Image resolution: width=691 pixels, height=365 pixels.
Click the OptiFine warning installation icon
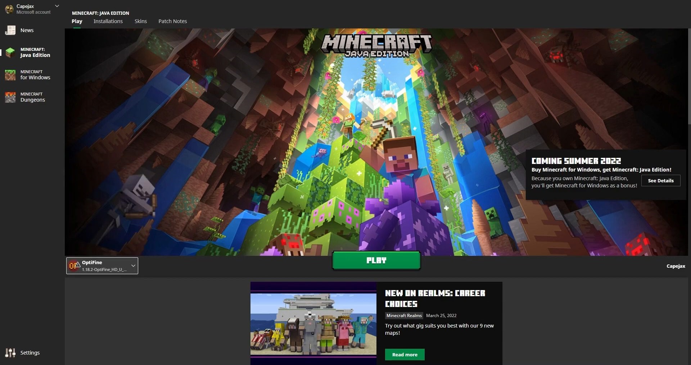coord(74,266)
